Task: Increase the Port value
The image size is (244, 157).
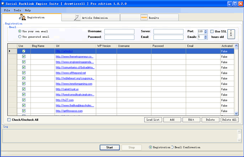Action: coord(205,30)
